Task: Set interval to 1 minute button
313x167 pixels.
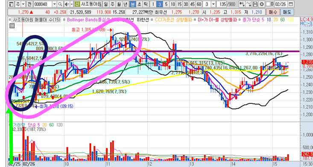Action: [x=153, y=4]
